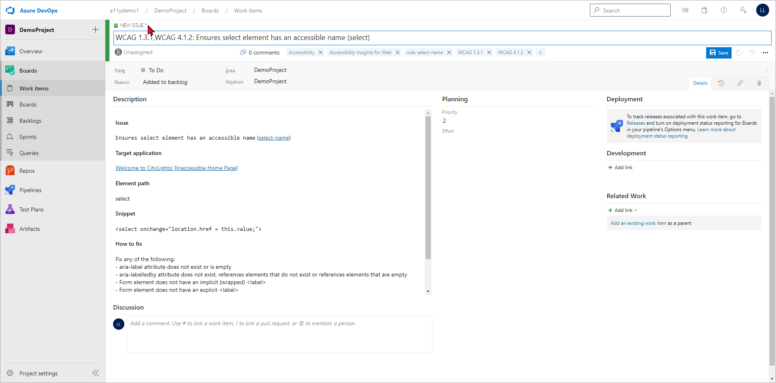Open the more actions ellipsis menu

pyautogui.click(x=766, y=52)
